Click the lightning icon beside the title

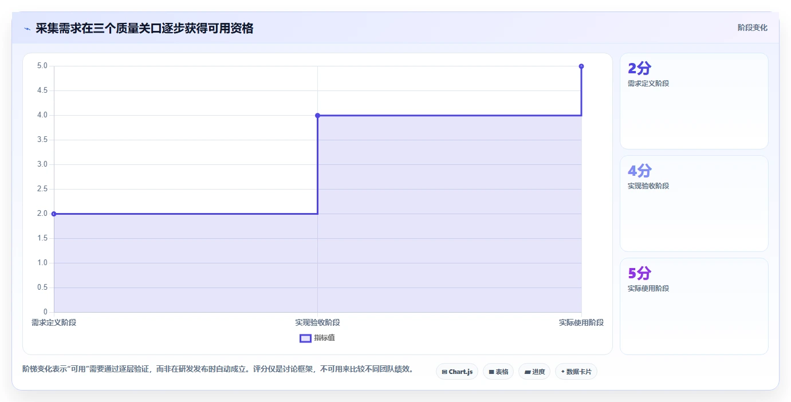coord(27,28)
